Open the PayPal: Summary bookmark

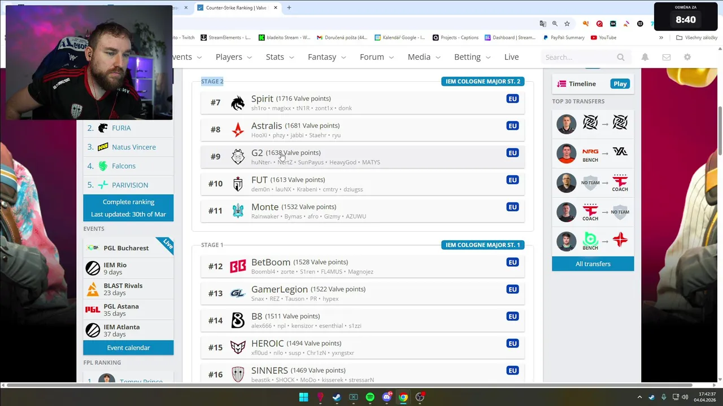click(x=564, y=38)
